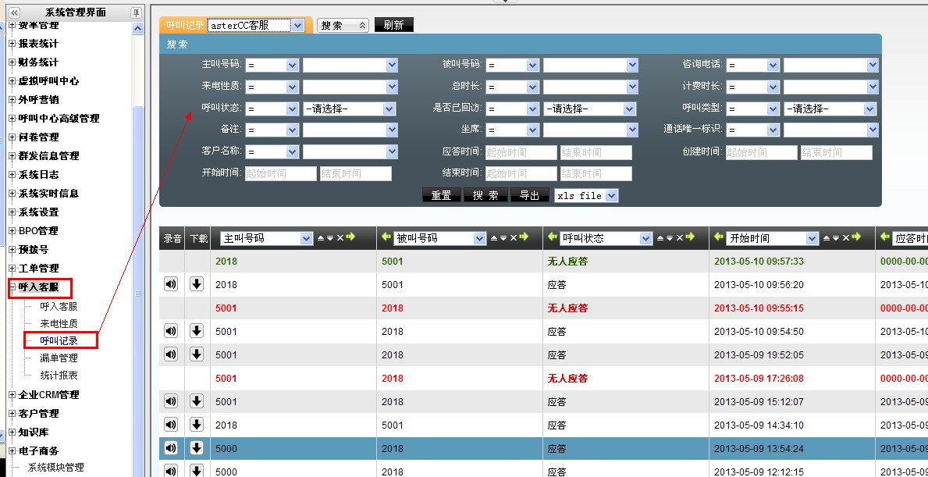The image size is (928, 477).
Task: Click the 重置 button
Action: click(441, 196)
